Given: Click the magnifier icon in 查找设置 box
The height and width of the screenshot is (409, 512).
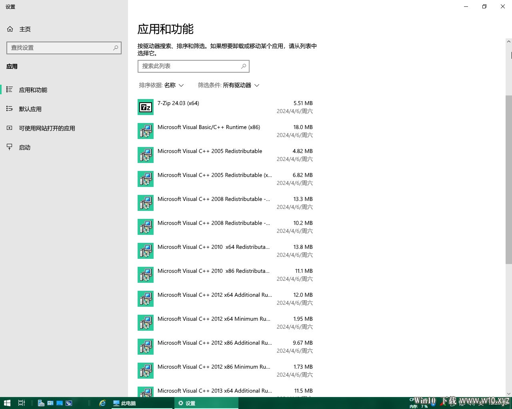Looking at the screenshot, I should pos(116,48).
